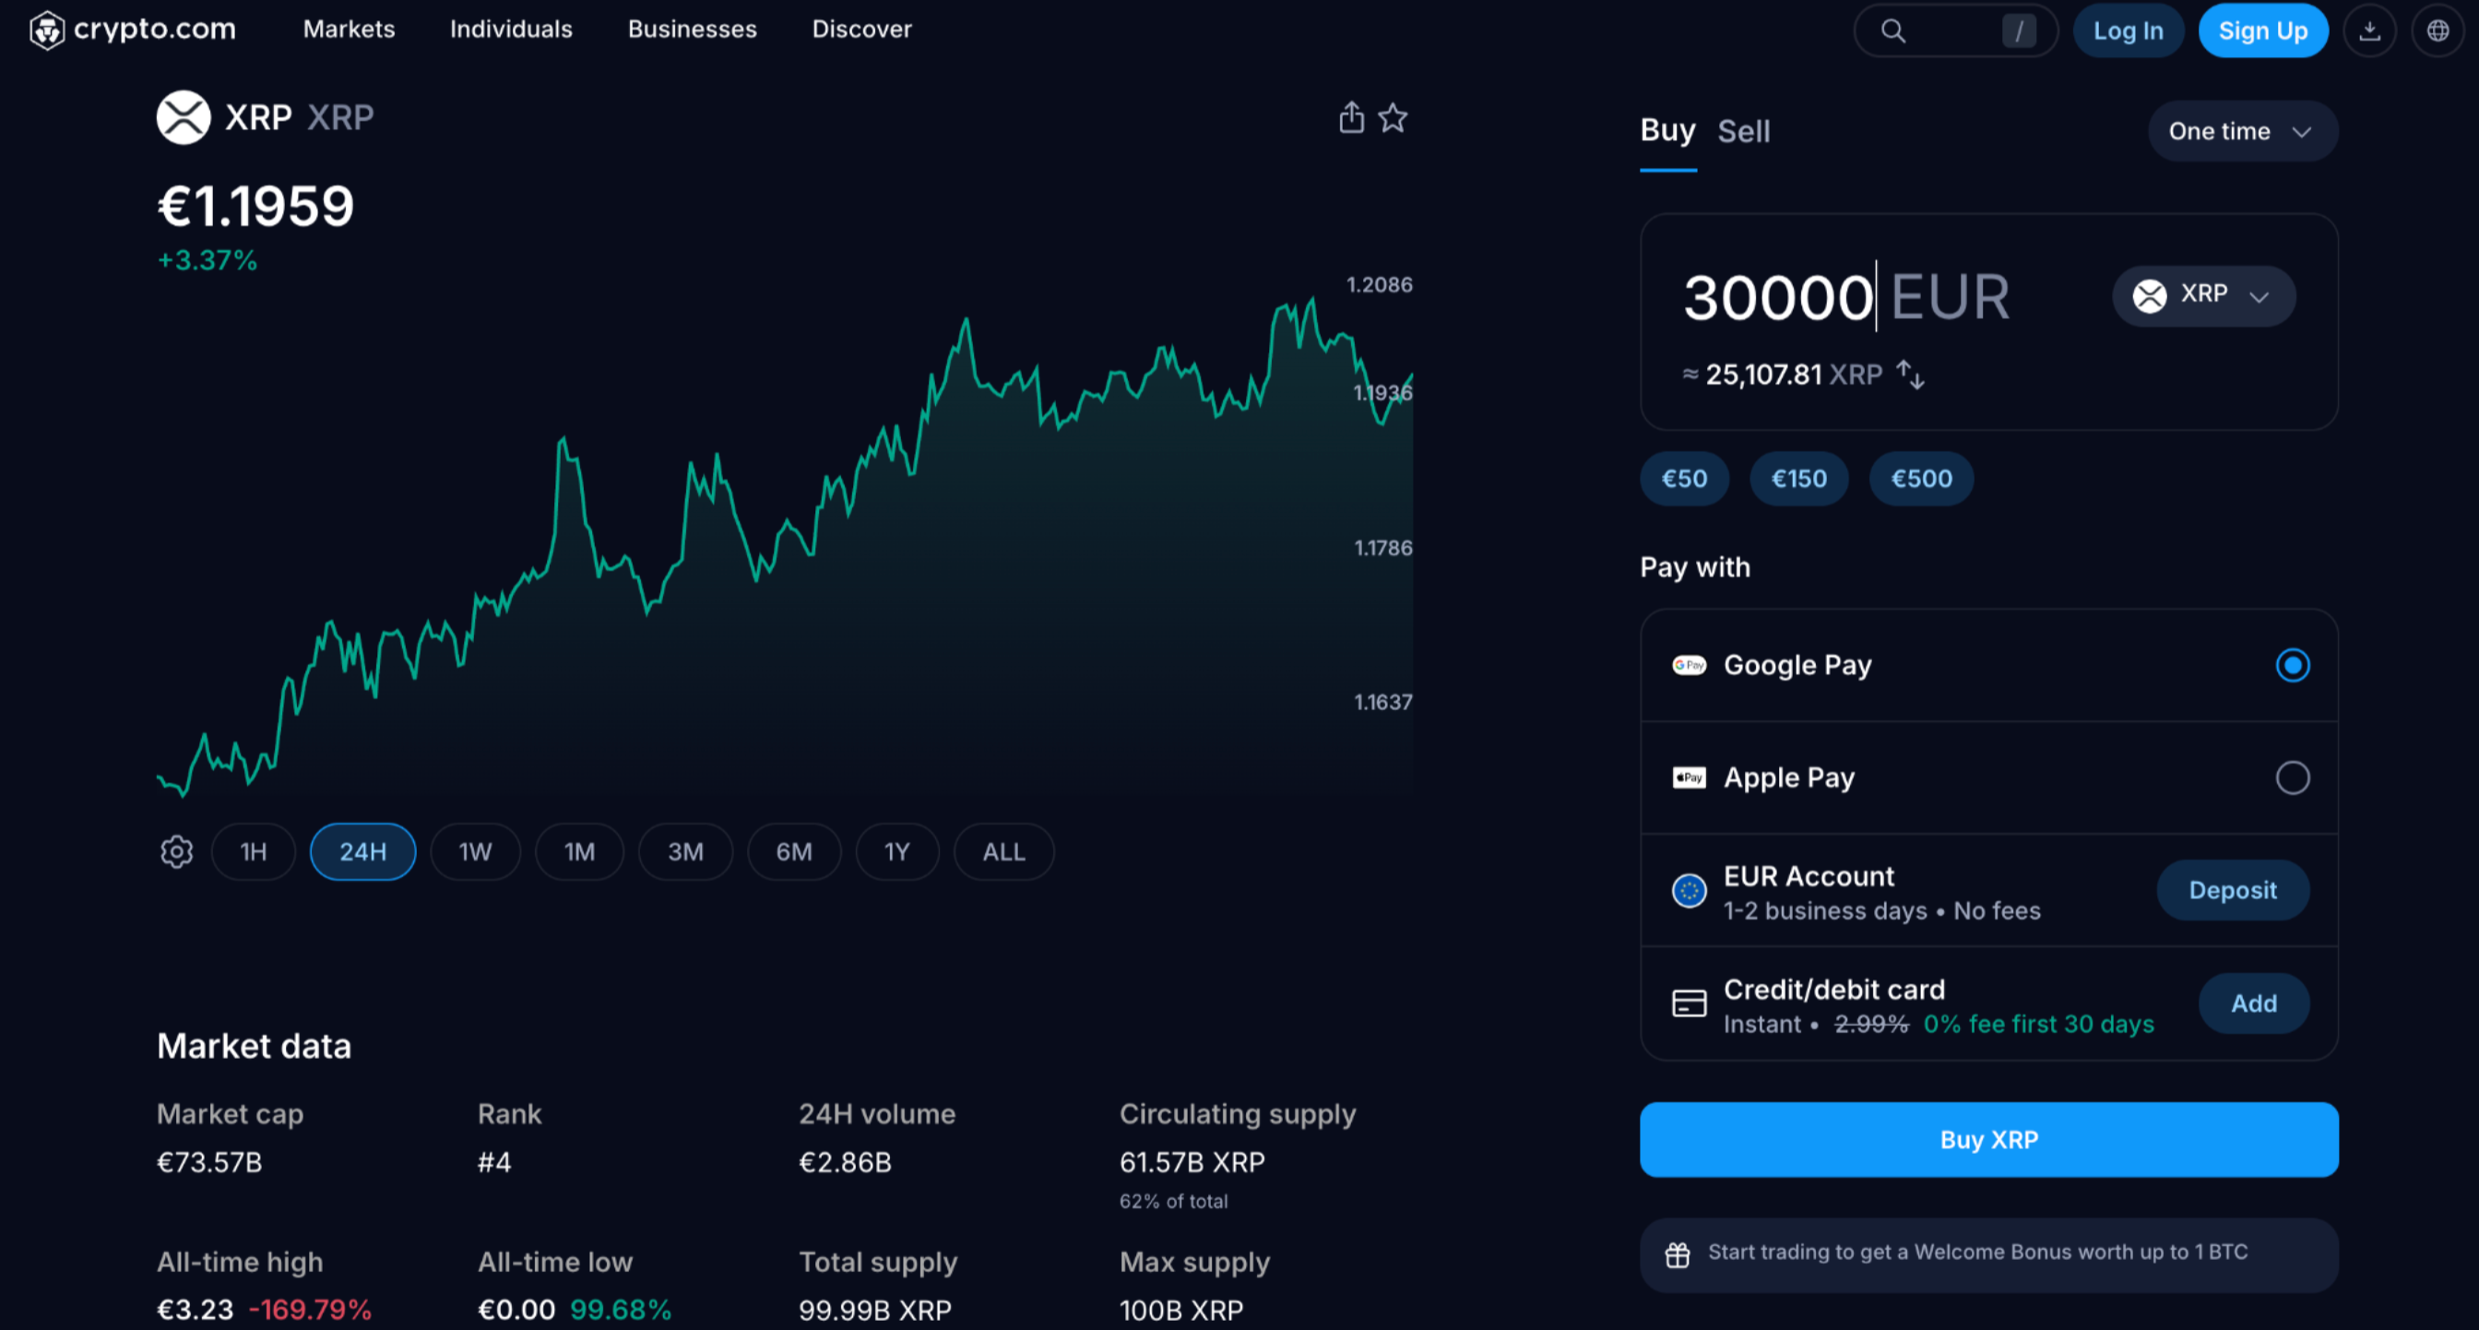Screen dimensions: 2479x1330
Task: Open the One time frequency dropdown
Action: pos(2242,131)
